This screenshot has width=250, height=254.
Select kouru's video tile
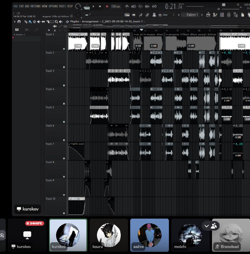pos(109,235)
